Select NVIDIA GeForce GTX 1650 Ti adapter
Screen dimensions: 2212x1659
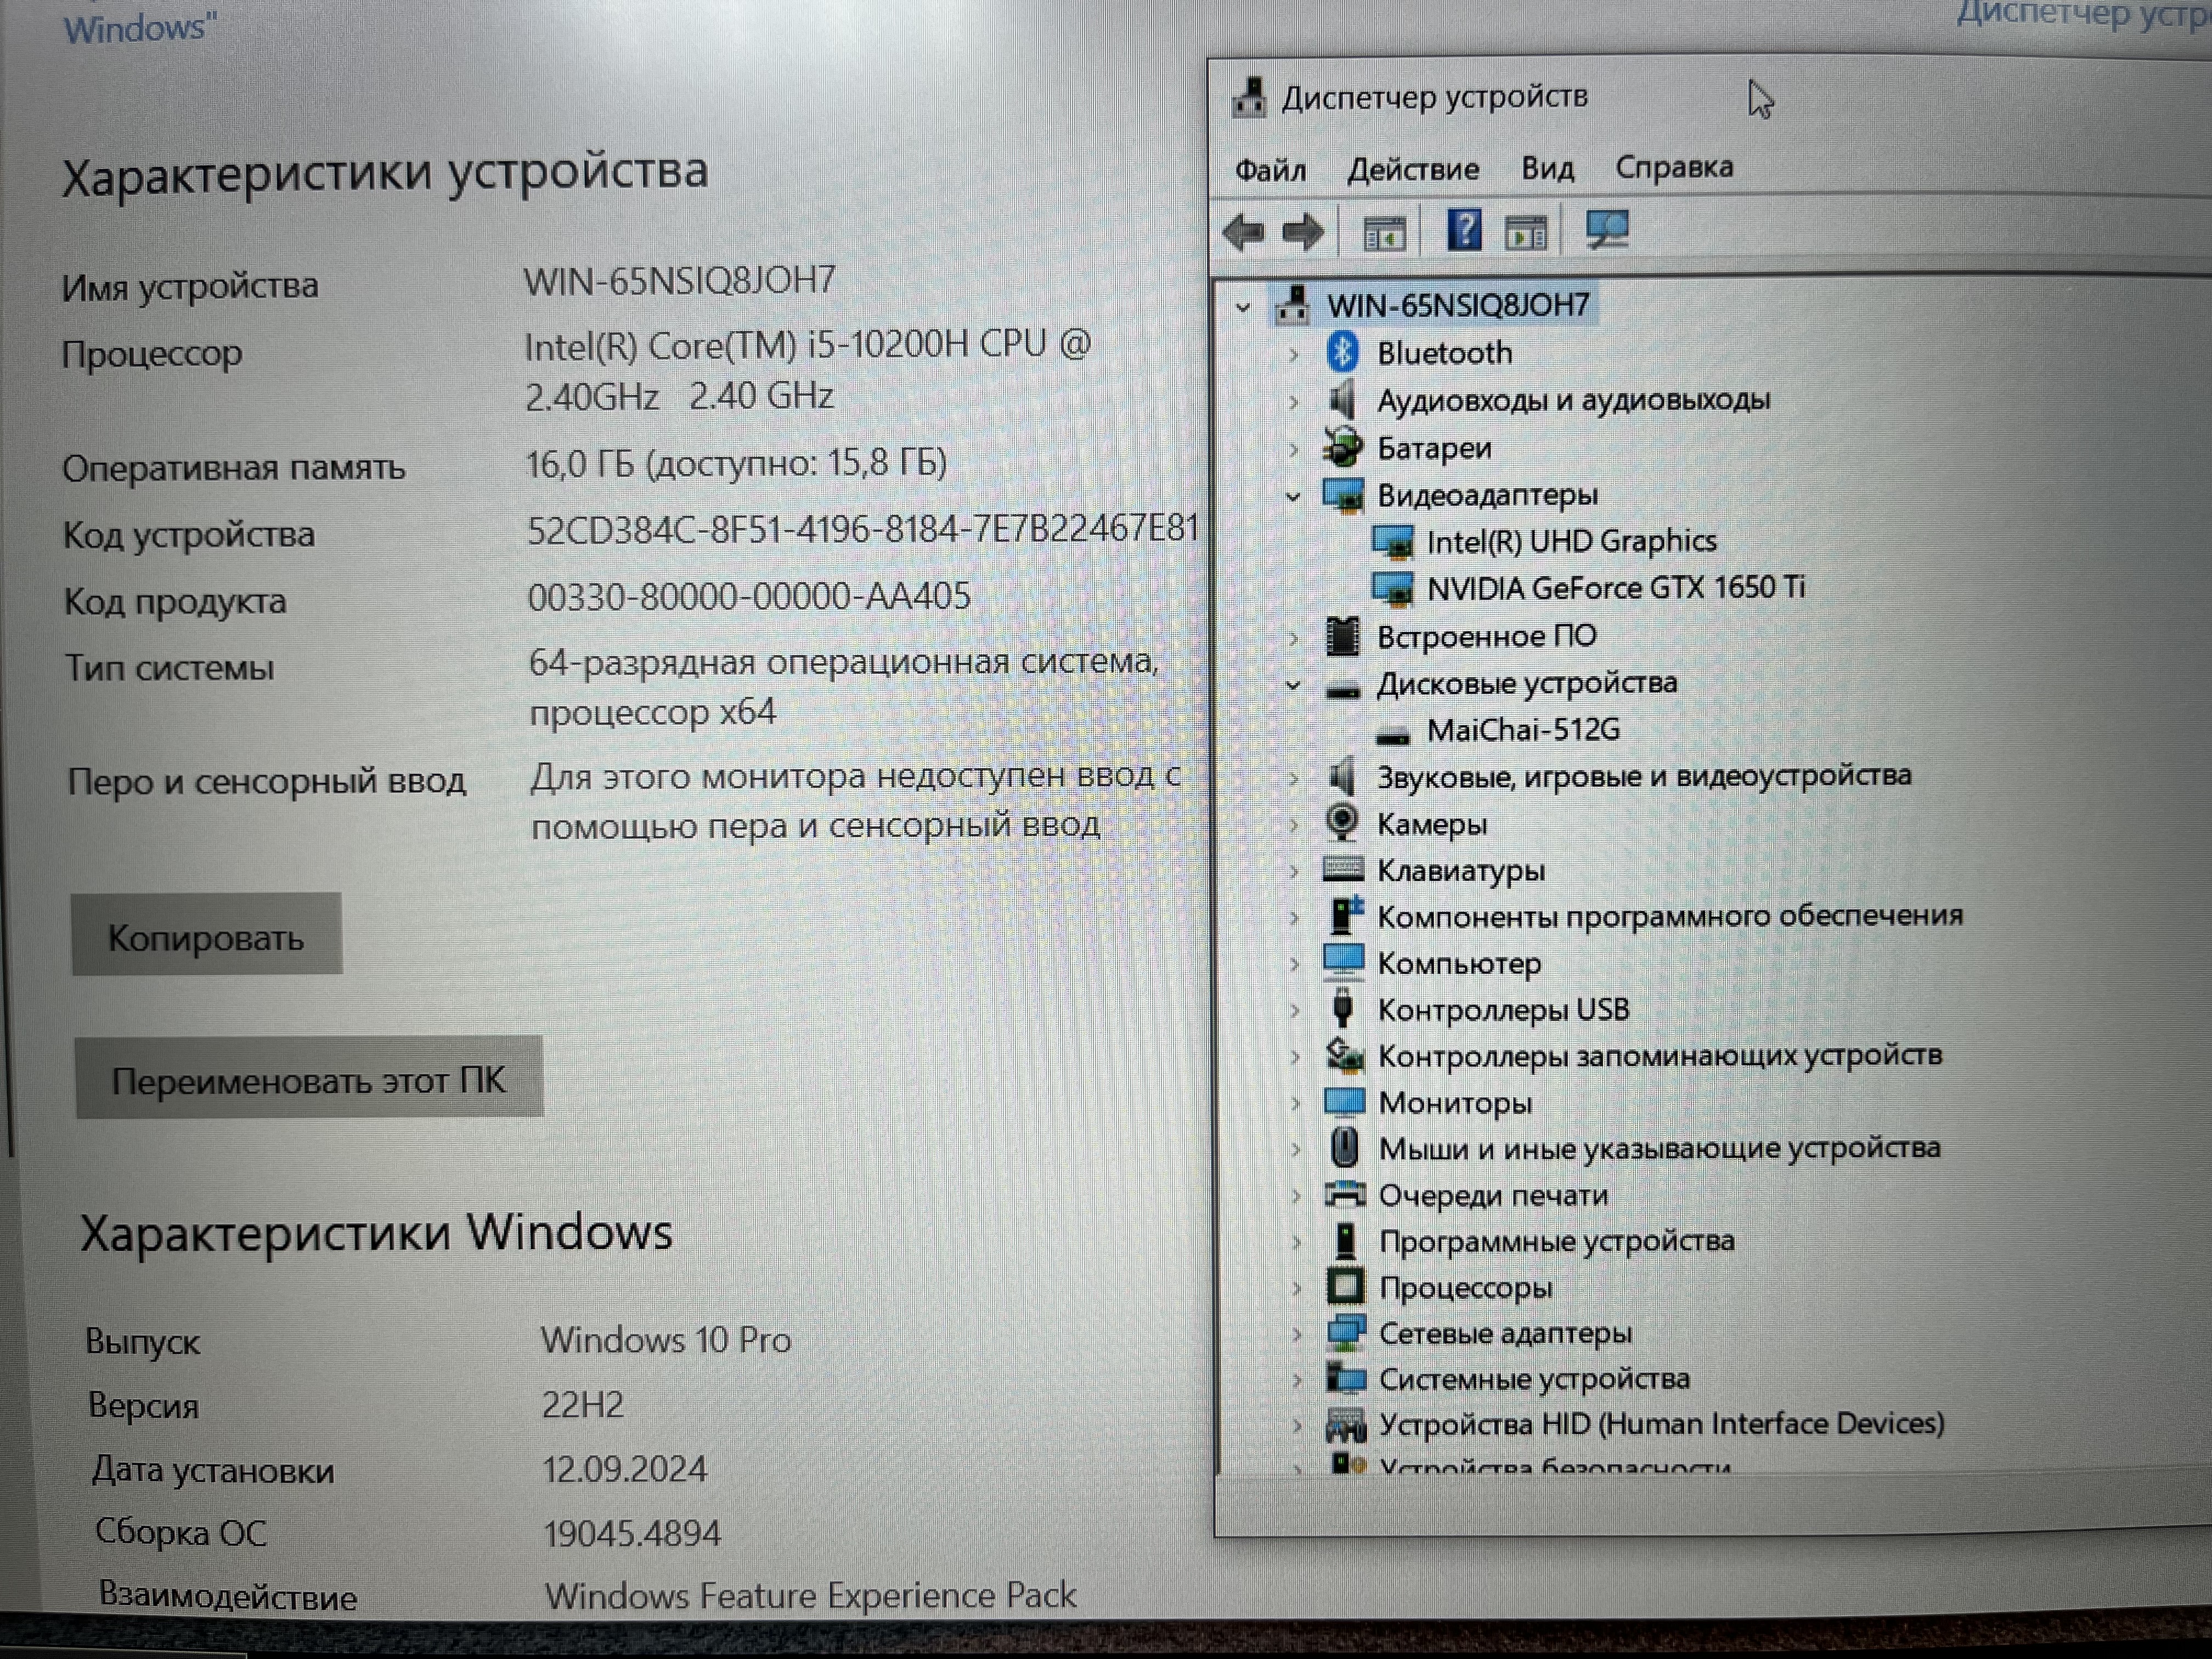pos(1615,588)
